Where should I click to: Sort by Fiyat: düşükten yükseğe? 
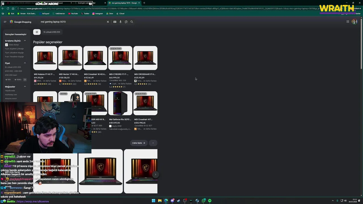pyautogui.click(x=14, y=49)
